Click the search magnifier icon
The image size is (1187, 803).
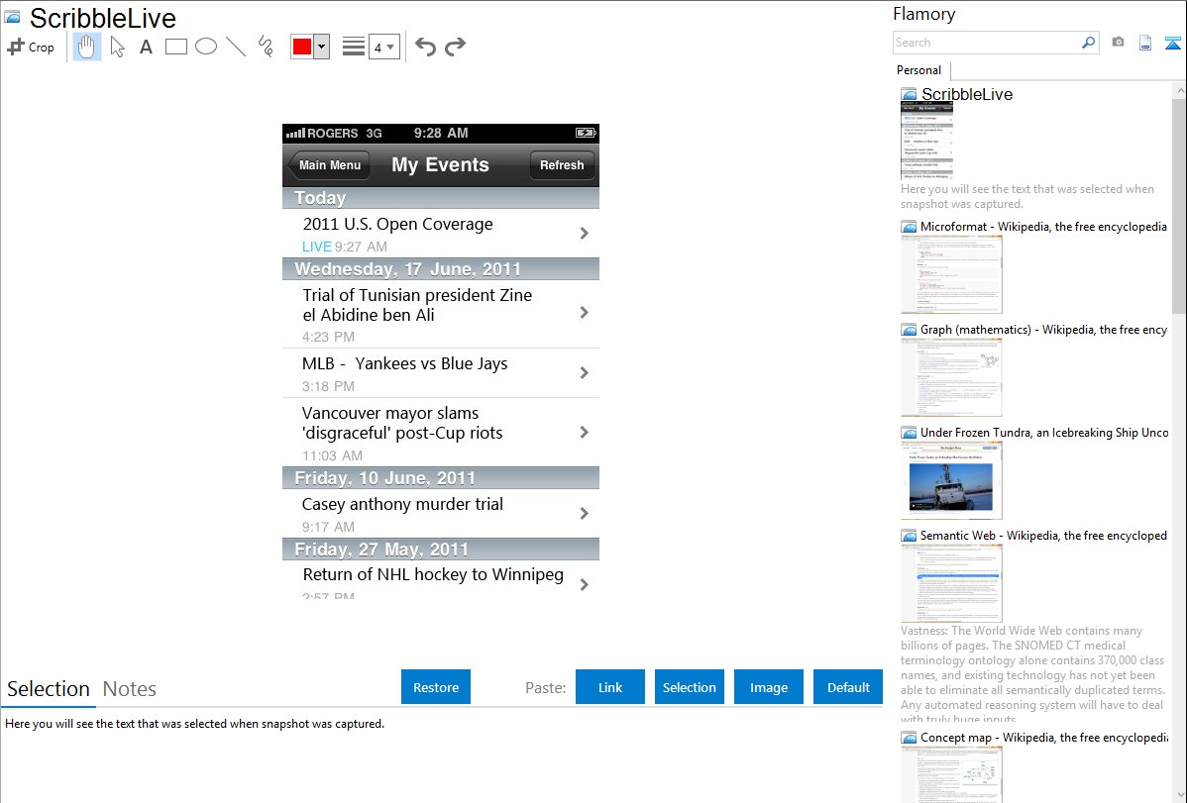[x=1089, y=43]
